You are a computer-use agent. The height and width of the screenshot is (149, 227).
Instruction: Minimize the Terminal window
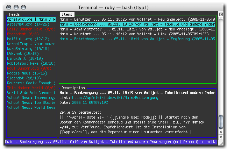click(x=16, y=7)
